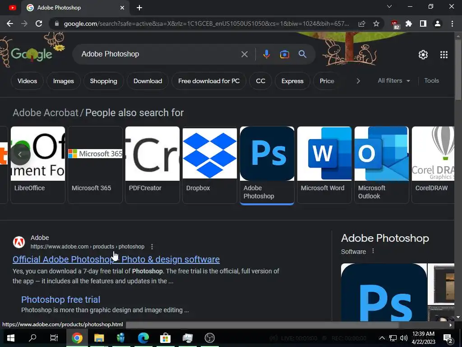Open the Dropbox card
Screen dimensions: 462x347
click(209, 164)
